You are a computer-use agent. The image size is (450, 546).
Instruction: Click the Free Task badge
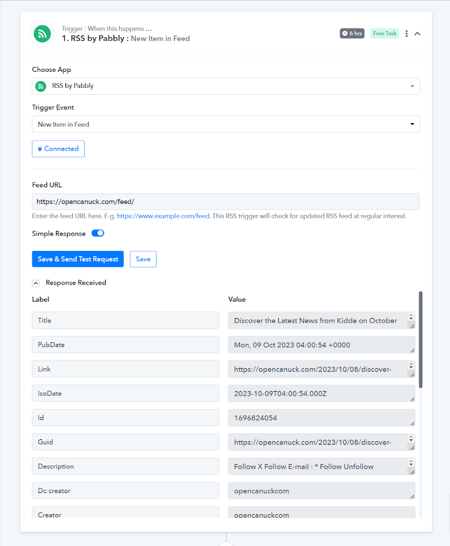[385, 34]
